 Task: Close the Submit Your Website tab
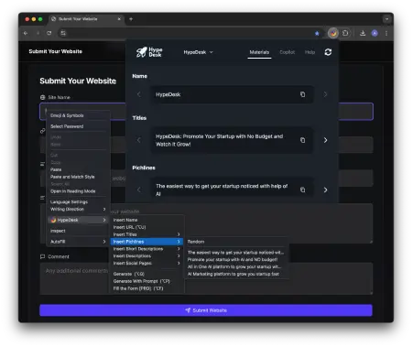click(x=119, y=19)
